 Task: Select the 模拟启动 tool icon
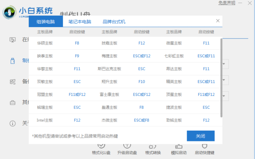tap(178, 146)
